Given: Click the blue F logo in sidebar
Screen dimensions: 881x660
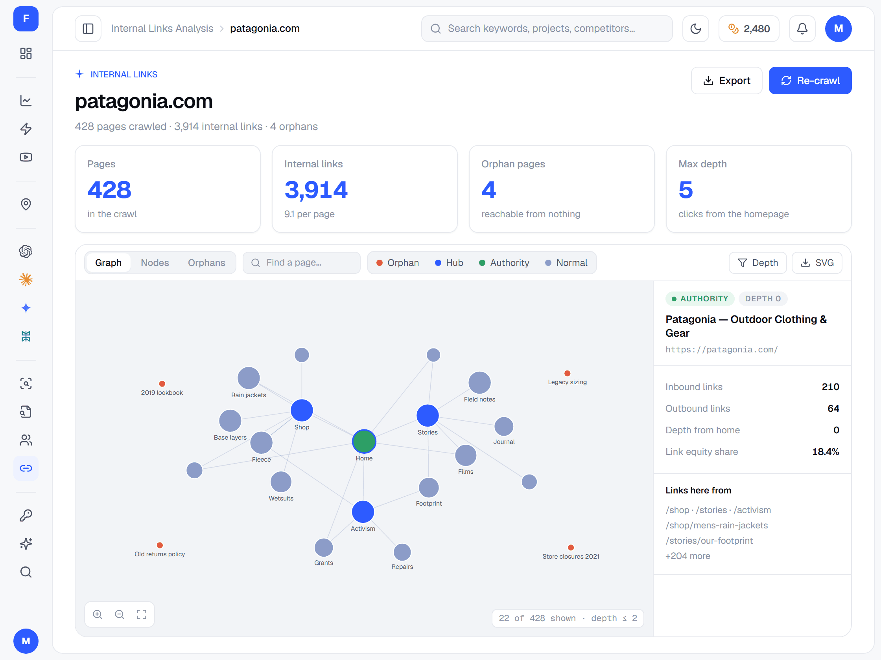Looking at the screenshot, I should click(26, 19).
